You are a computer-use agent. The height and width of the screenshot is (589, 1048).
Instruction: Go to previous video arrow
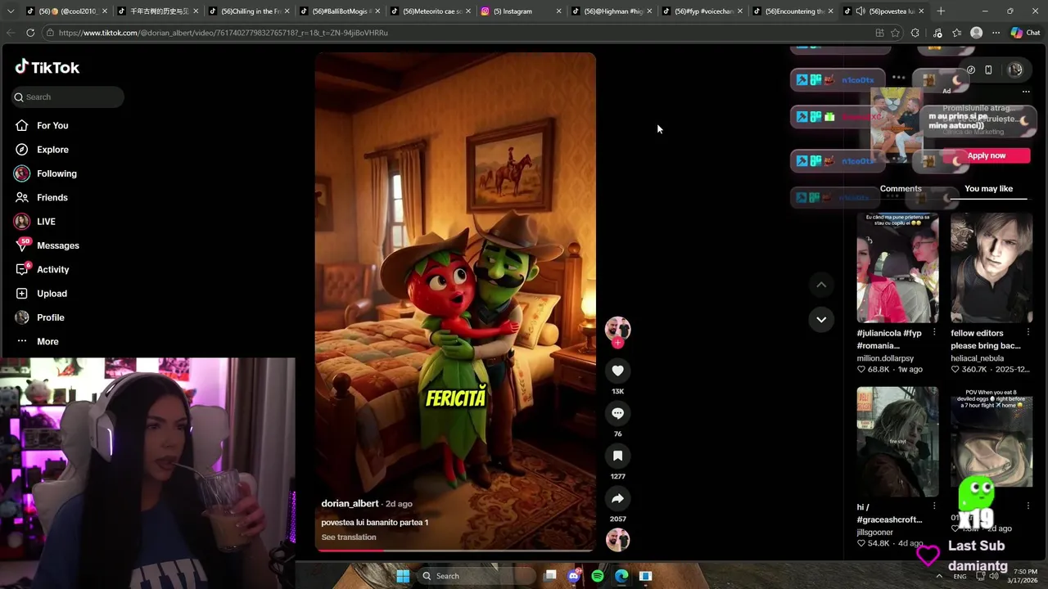pyautogui.click(x=821, y=285)
